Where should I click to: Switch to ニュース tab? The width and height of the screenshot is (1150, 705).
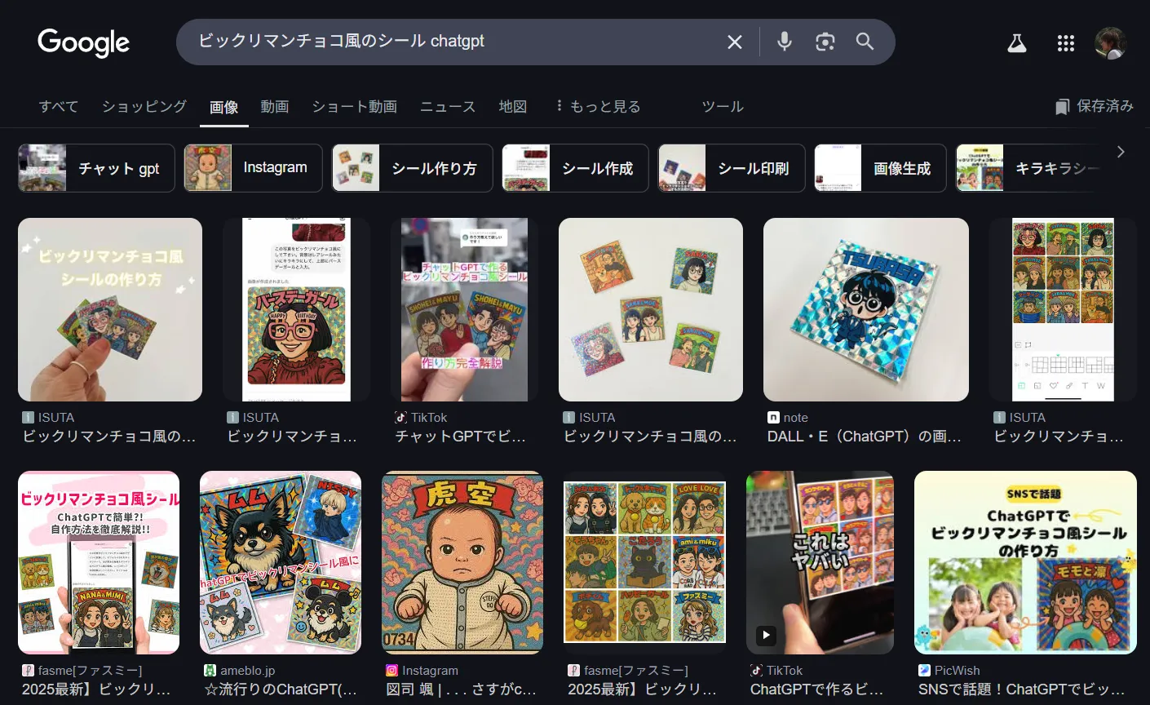(x=448, y=106)
